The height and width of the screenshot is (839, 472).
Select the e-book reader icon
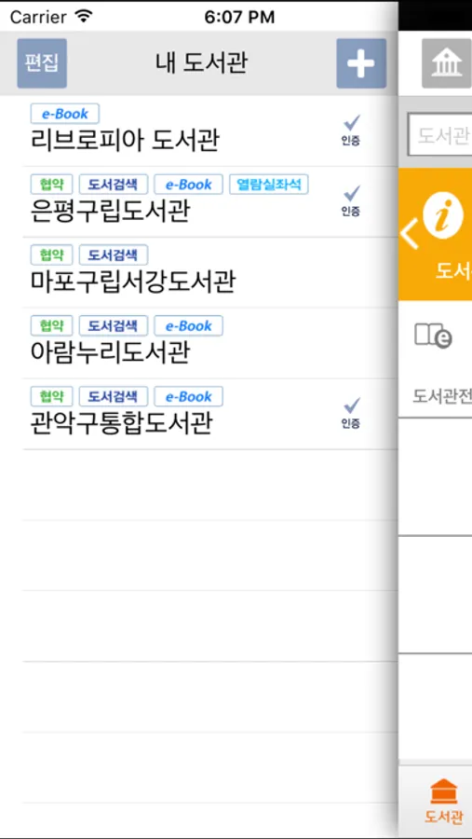click(x=434, y=336)
